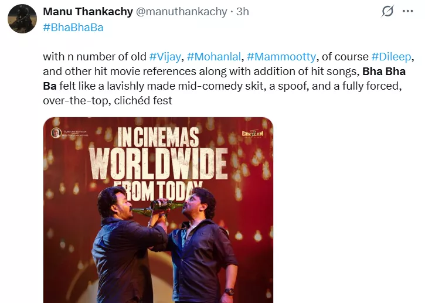Screen dimensions: 425x303
Task: Select the #Mohanlal hashtag
Action: [x=215, y=57]
